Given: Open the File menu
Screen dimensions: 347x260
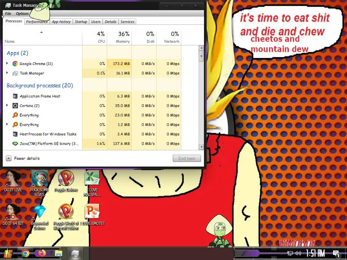Looking at the screenshot, I should click(8, 14).
